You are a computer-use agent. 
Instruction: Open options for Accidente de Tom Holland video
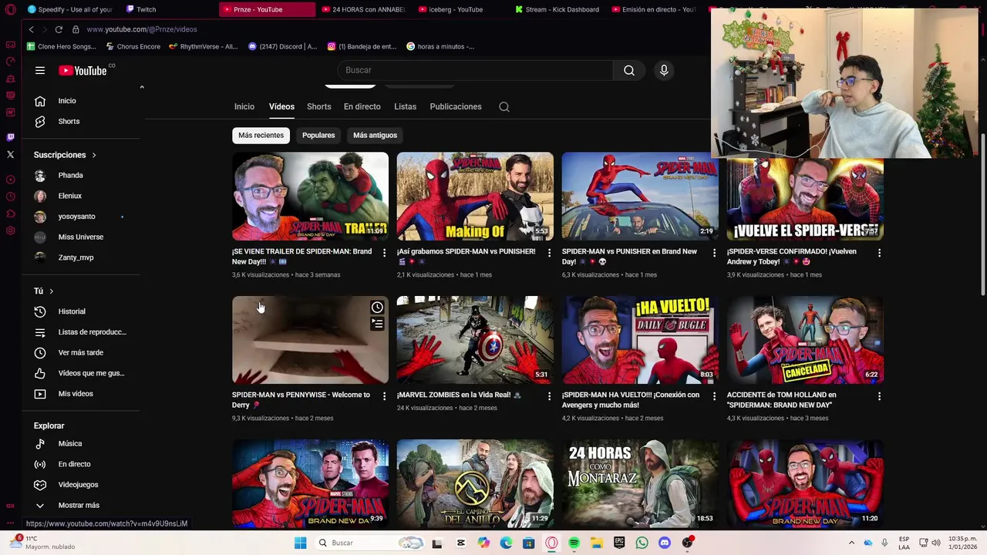click(879, 396)
